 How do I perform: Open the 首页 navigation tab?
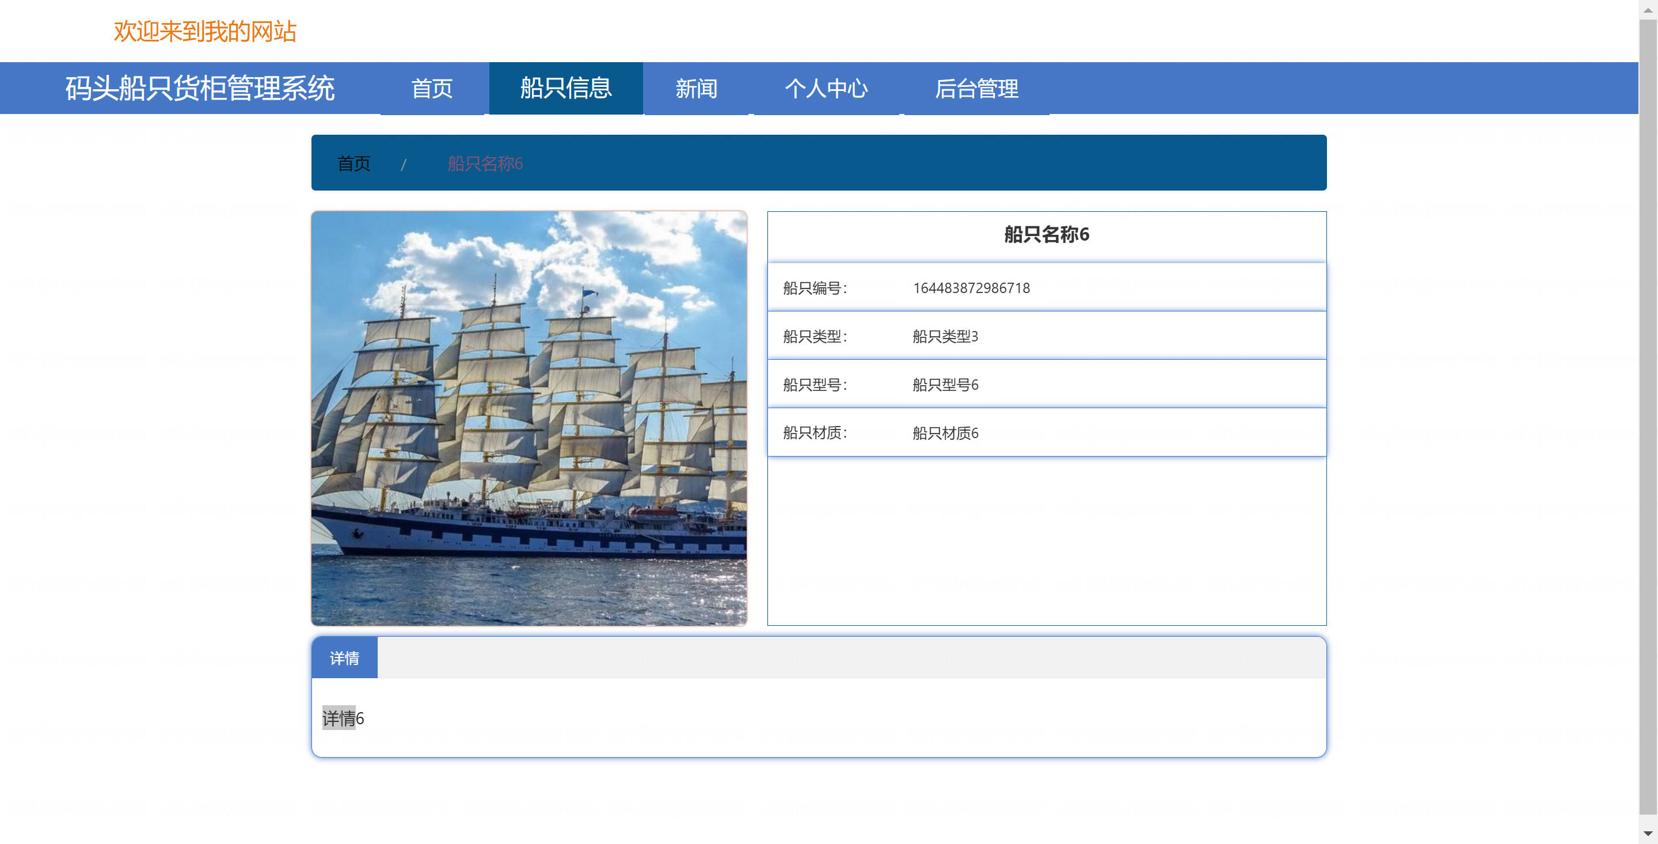pyautogui.click(x=432, y=88)
